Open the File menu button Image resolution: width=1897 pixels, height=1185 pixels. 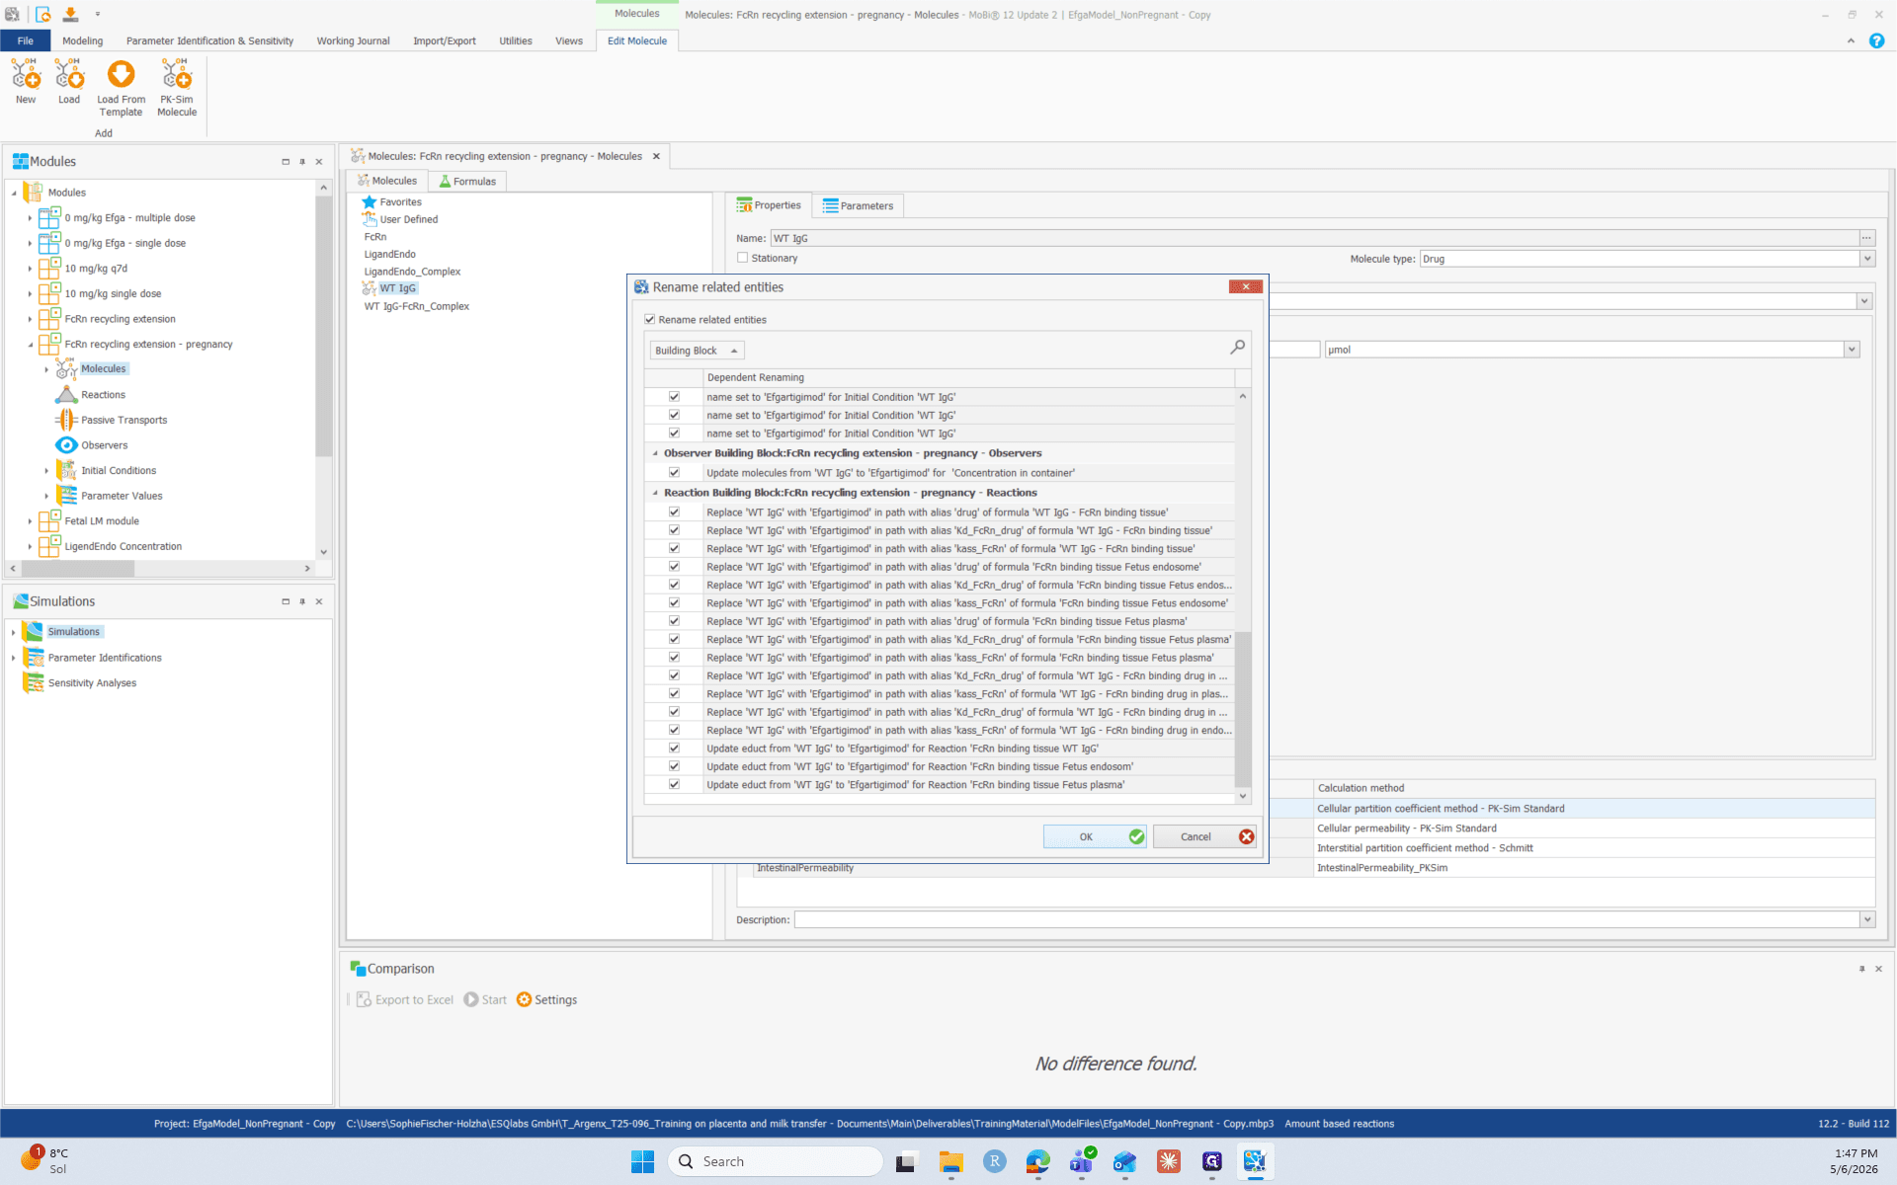point(25,40)
